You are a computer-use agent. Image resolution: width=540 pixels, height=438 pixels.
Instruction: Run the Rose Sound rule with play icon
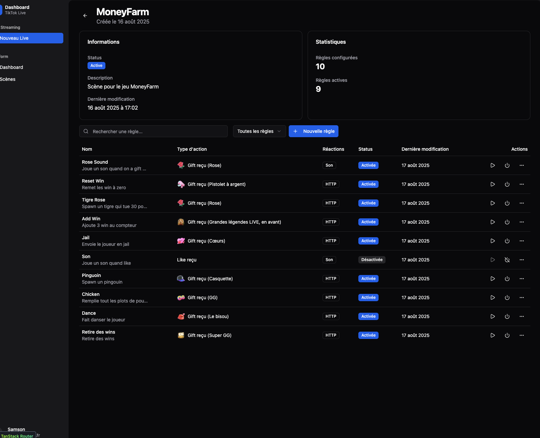pyautogui.click(x=493, y=165)
